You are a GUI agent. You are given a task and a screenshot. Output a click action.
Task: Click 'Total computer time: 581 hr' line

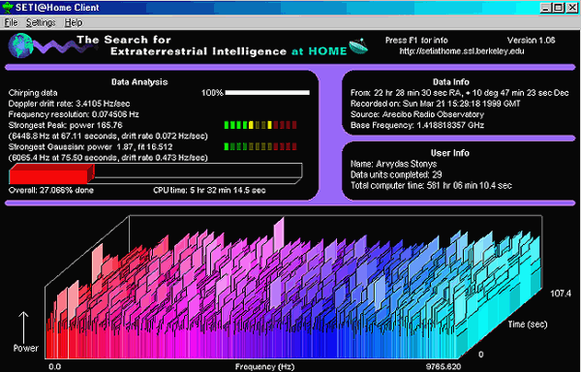click(431, 185)
